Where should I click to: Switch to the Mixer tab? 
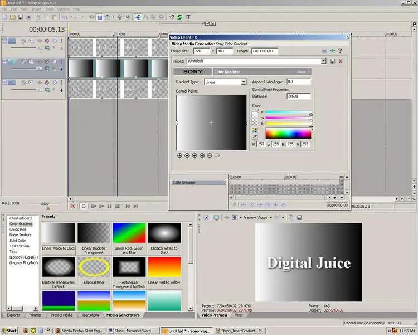(239, 315)
